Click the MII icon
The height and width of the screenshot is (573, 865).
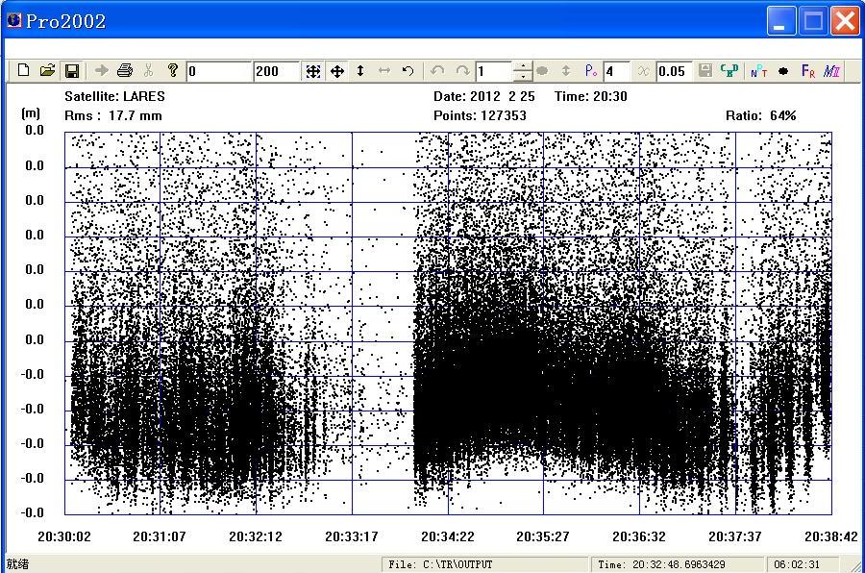(831, 71)
